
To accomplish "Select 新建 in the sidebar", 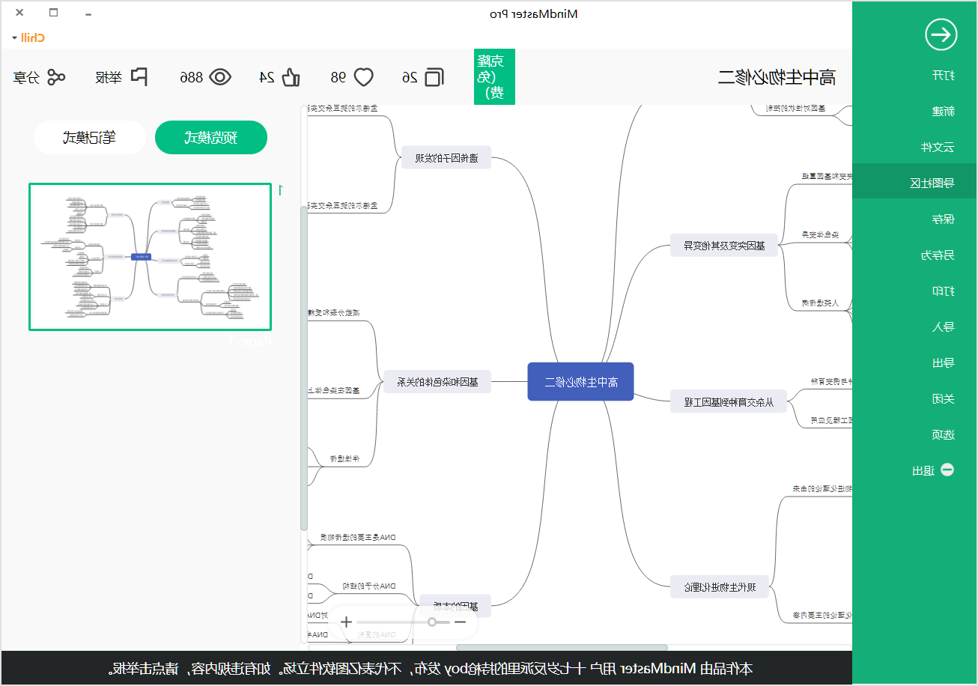I will (x=943, y=112).
